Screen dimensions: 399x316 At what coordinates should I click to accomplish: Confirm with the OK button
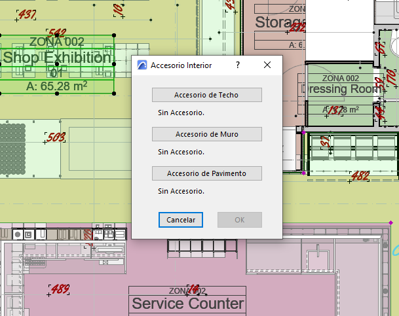click(x=239, y=220)
